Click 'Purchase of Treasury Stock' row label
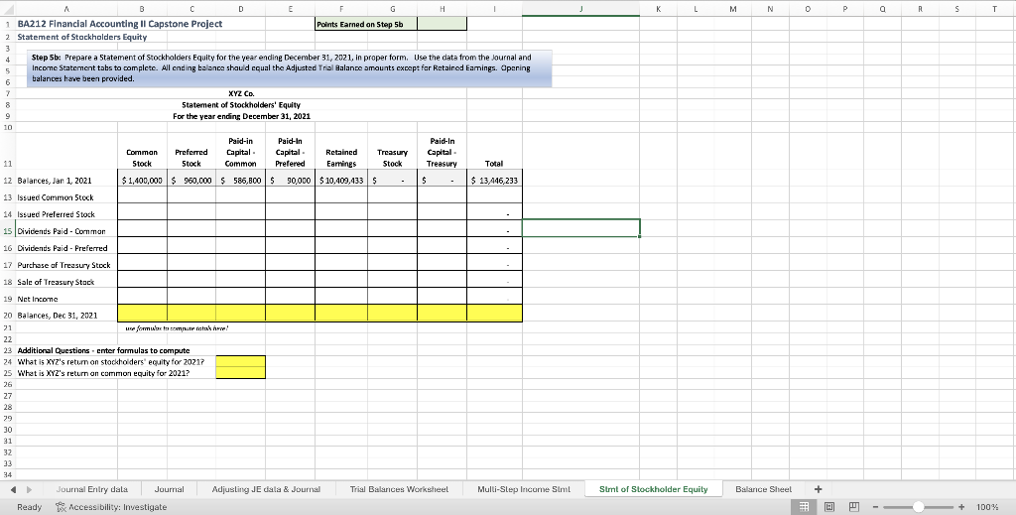Viewport: 1016px width, 515px height. tap(63, 264)
